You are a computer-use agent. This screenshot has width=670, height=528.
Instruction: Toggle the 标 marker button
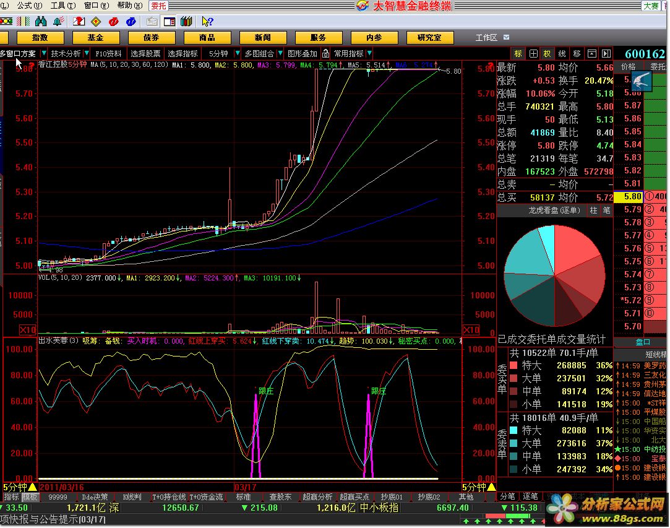pos(518,53)
